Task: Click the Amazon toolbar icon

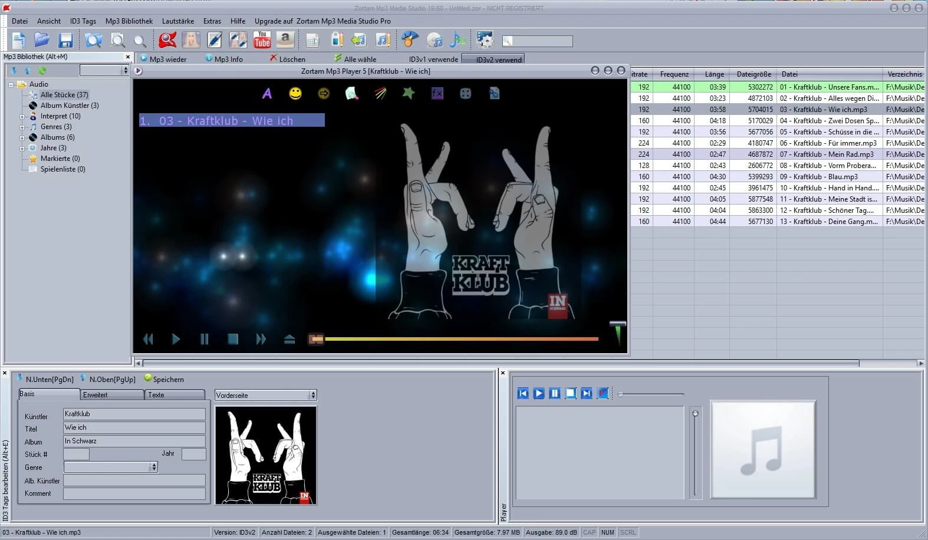Action: click(x=285, y=40)
